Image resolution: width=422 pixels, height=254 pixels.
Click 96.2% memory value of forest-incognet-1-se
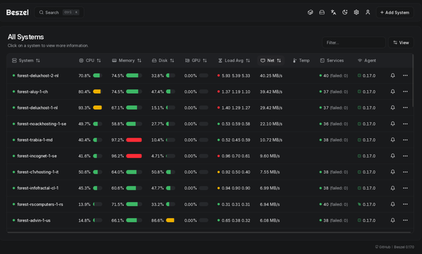(x=117, y=156)
